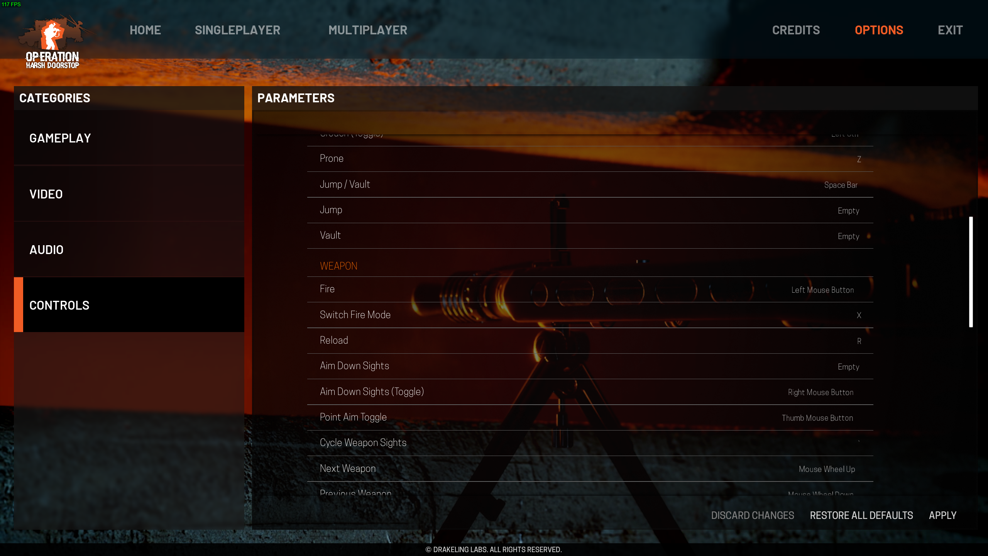Click Discard Changes

point(752,515)
